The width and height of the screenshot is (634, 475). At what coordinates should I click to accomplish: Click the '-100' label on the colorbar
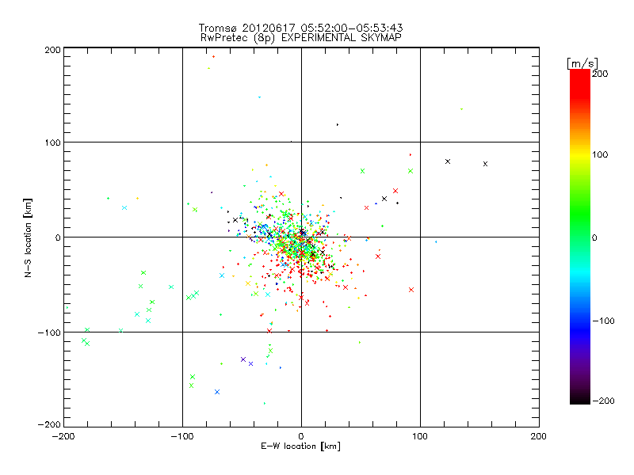[603, 321]
